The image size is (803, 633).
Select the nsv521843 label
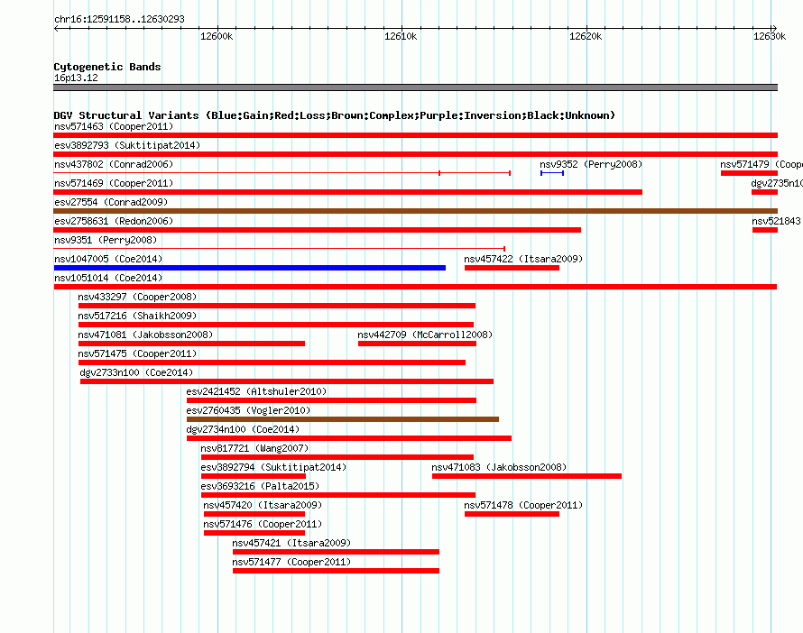[776, 221]
